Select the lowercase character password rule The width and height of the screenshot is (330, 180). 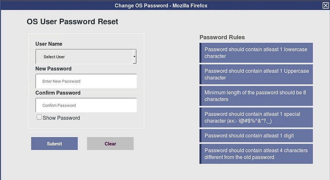coord(256,53)
